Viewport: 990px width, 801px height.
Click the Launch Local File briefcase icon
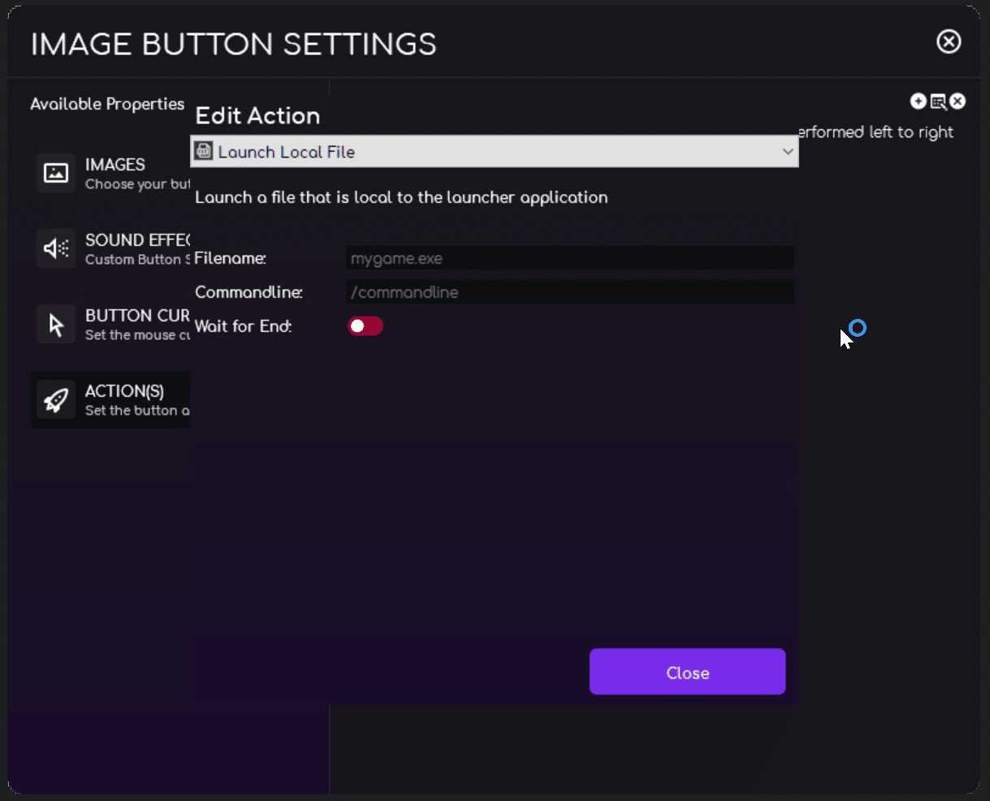click(202, 151)
